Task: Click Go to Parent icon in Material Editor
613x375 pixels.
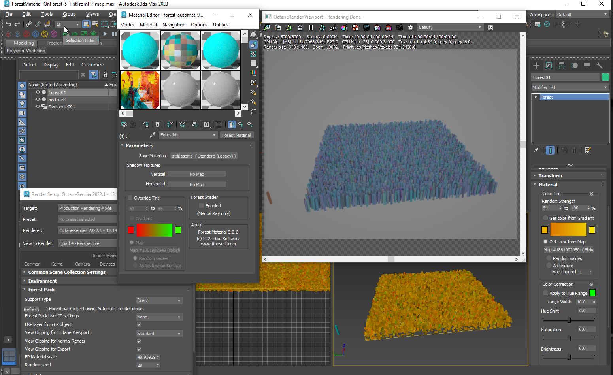Action: (x=241, y=124)
